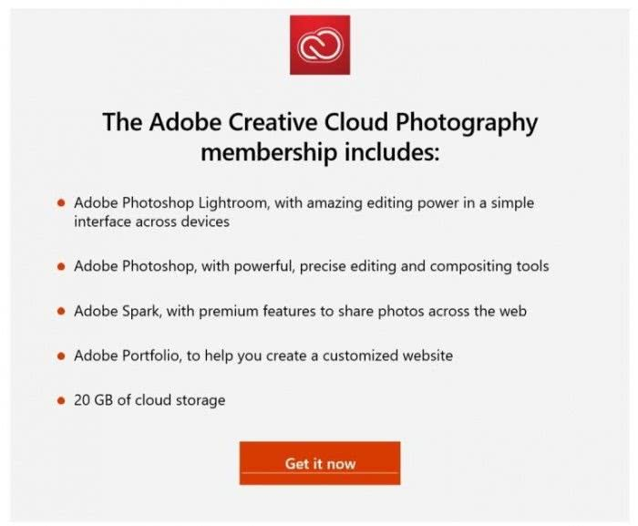Select the bullet point next to Adobe Spark
638x526 pixels.
coord(61,312)
